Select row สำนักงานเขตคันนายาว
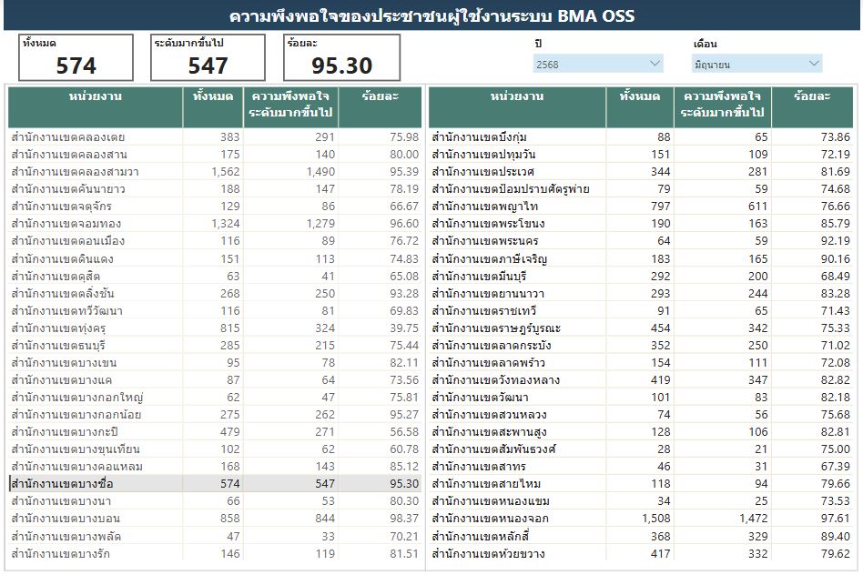 coord(215,188)
